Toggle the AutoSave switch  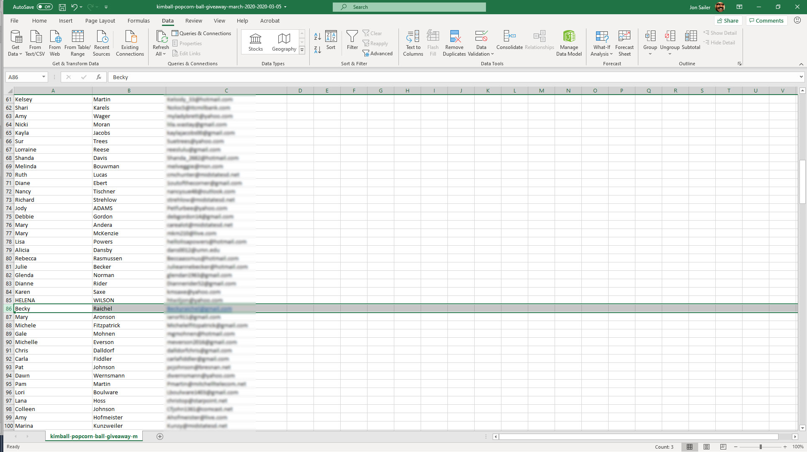click(44, 7)
